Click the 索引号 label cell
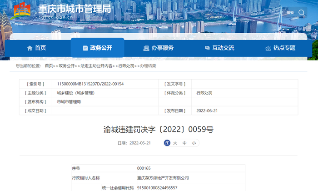The height and width of the screenshot is (191, 318). (35, 84)
